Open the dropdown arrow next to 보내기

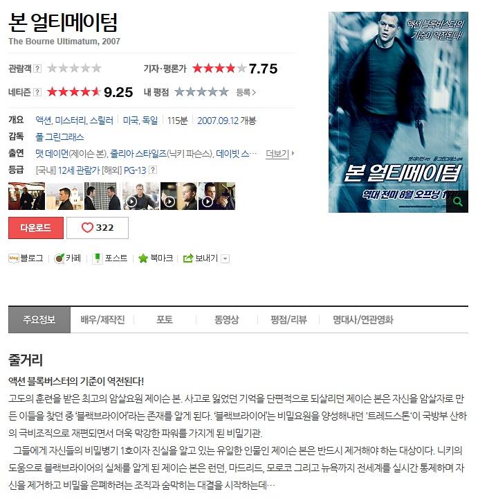pos(226,259)
